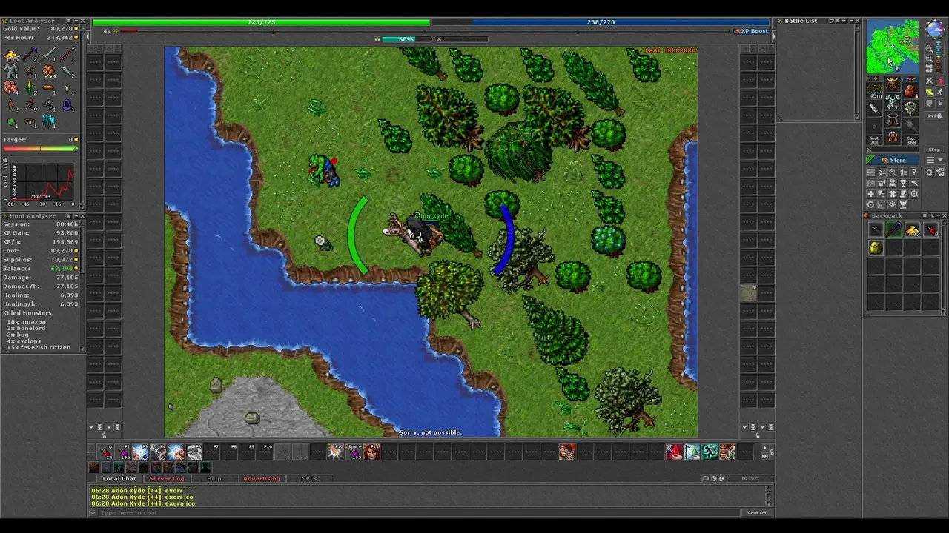This screenshot has height=533, width=949.
Task: Open the question mark help icon
Action: pos(913,172)
